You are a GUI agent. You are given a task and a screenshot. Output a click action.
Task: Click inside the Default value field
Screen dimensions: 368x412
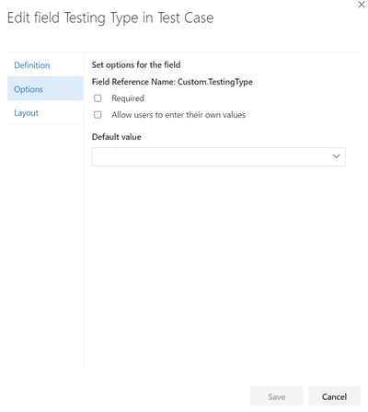[218, 156]
